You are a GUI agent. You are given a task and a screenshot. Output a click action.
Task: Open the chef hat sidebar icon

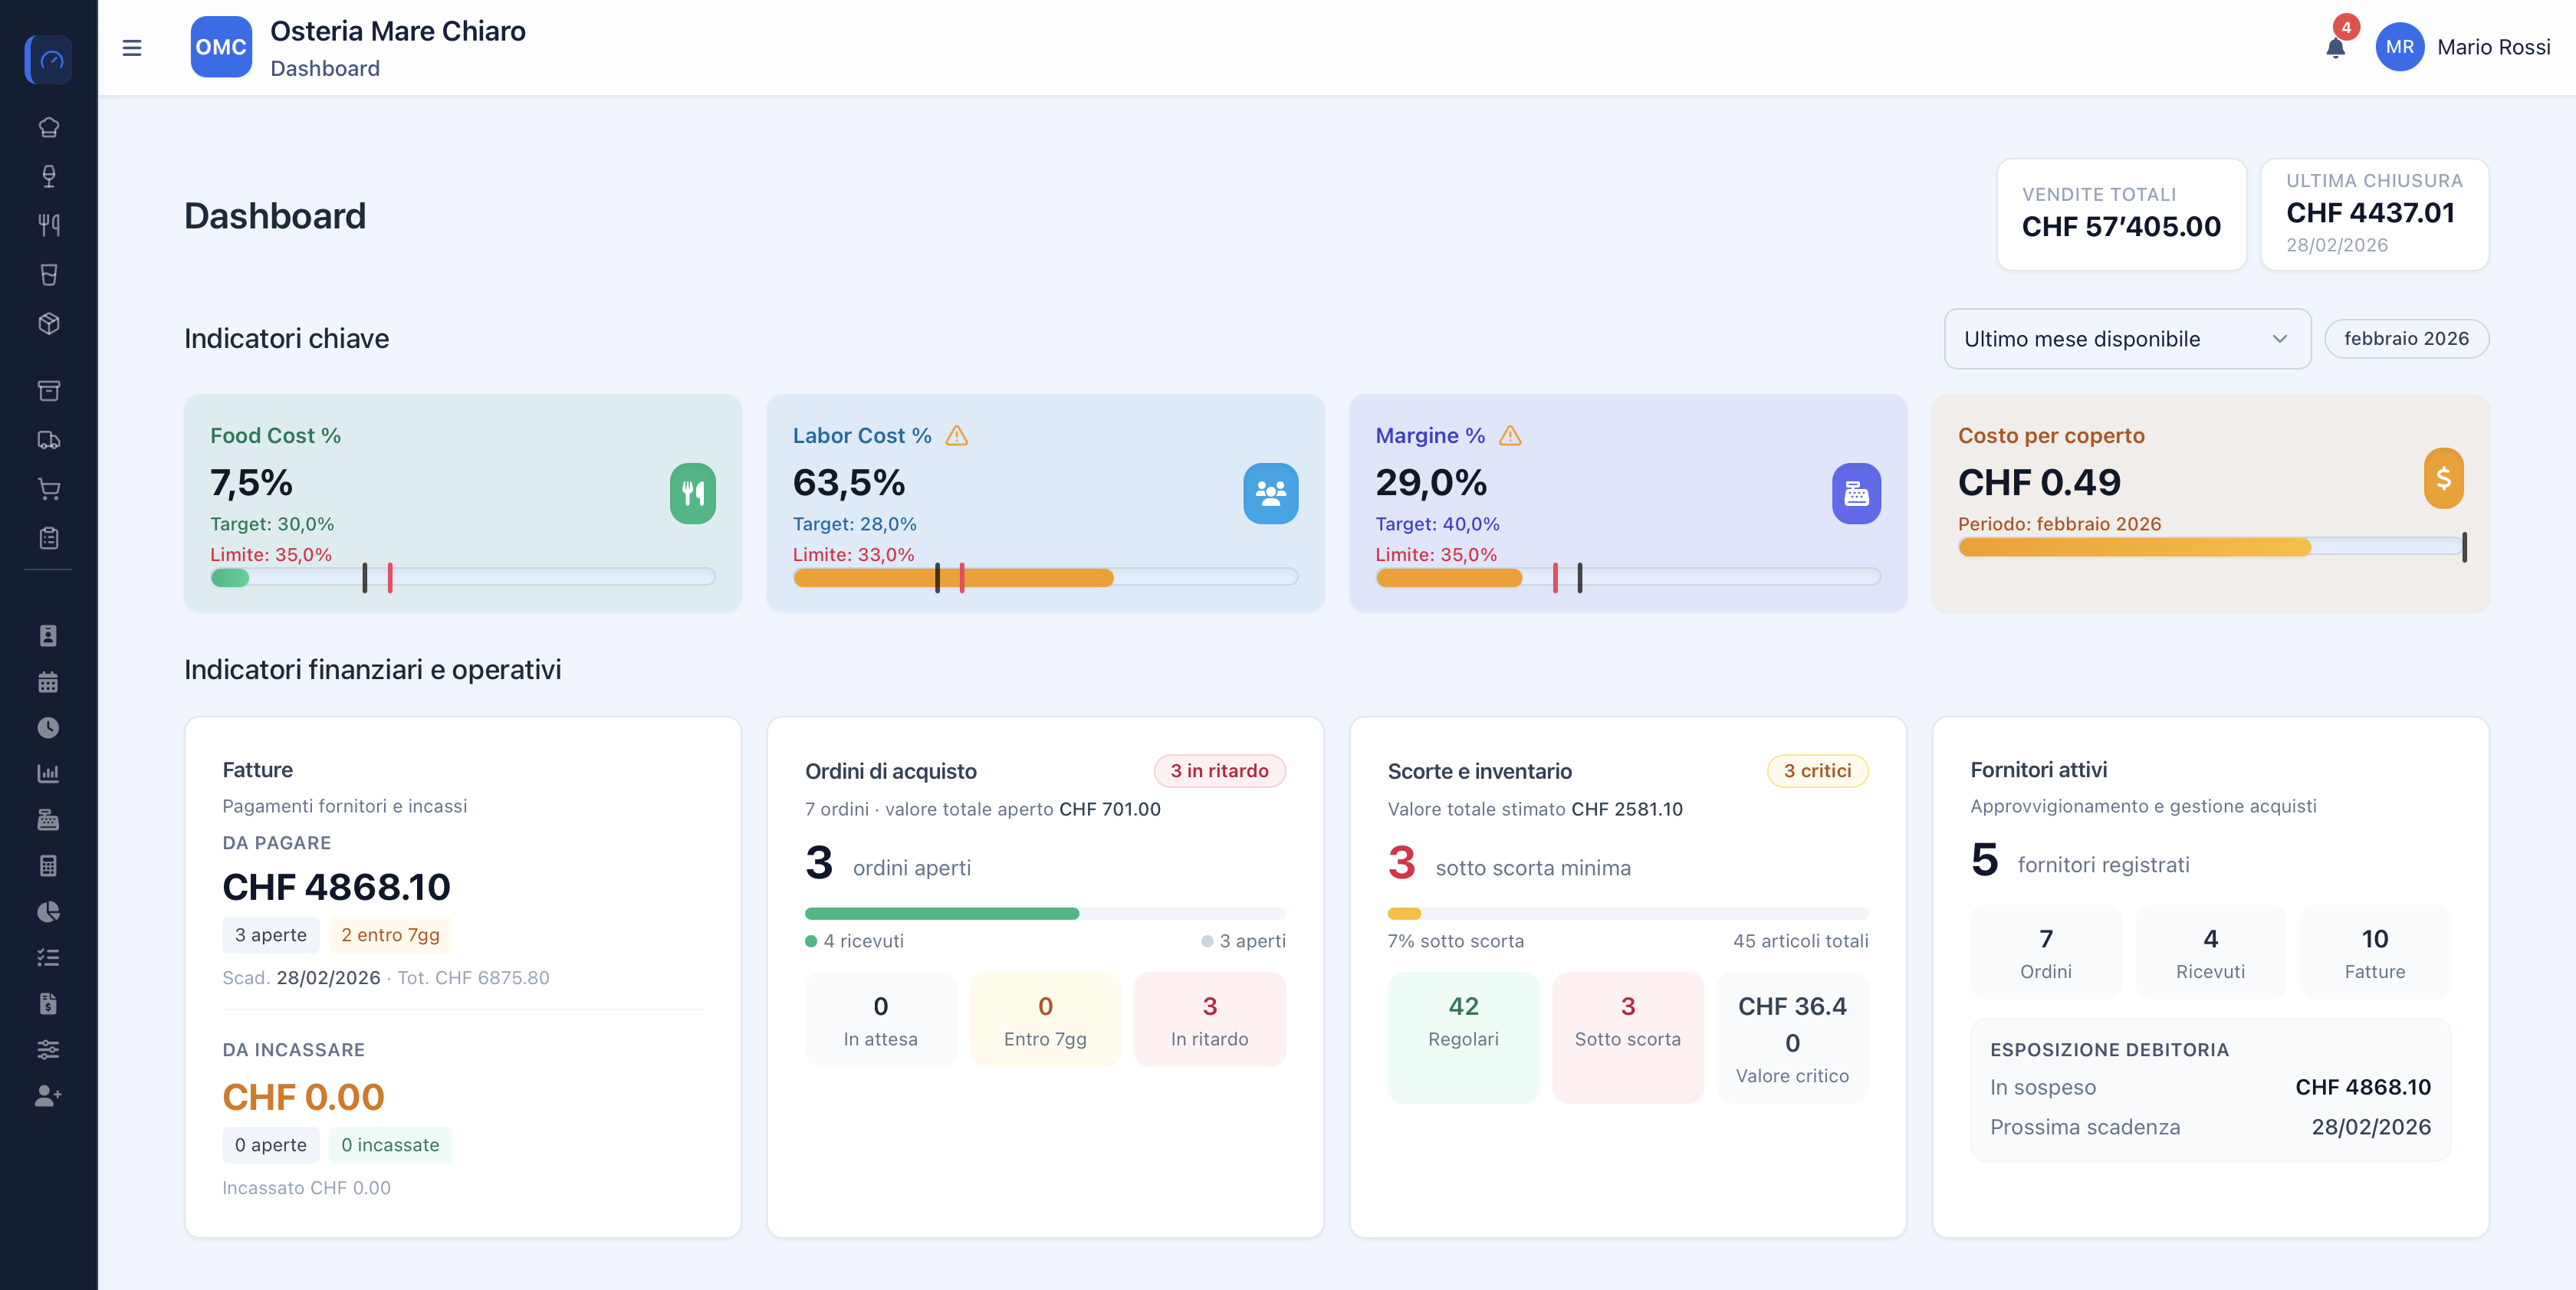coord(48,127)
